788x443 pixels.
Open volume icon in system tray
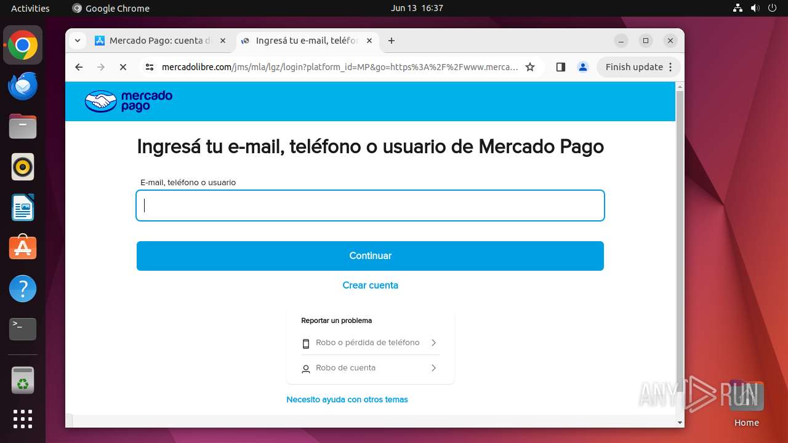(x=755, y=8)
